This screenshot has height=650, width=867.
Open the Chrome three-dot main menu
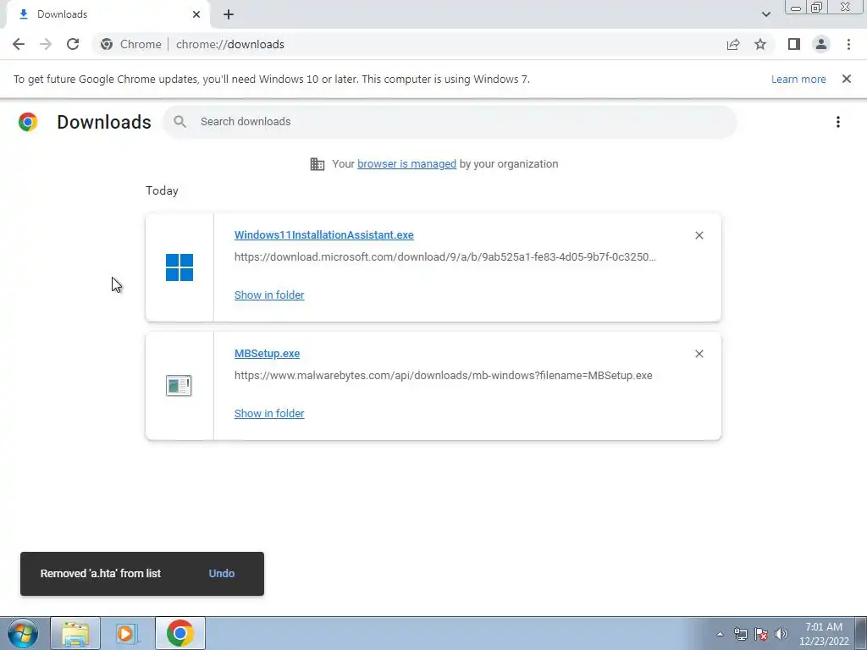click(x=848, y=44)
